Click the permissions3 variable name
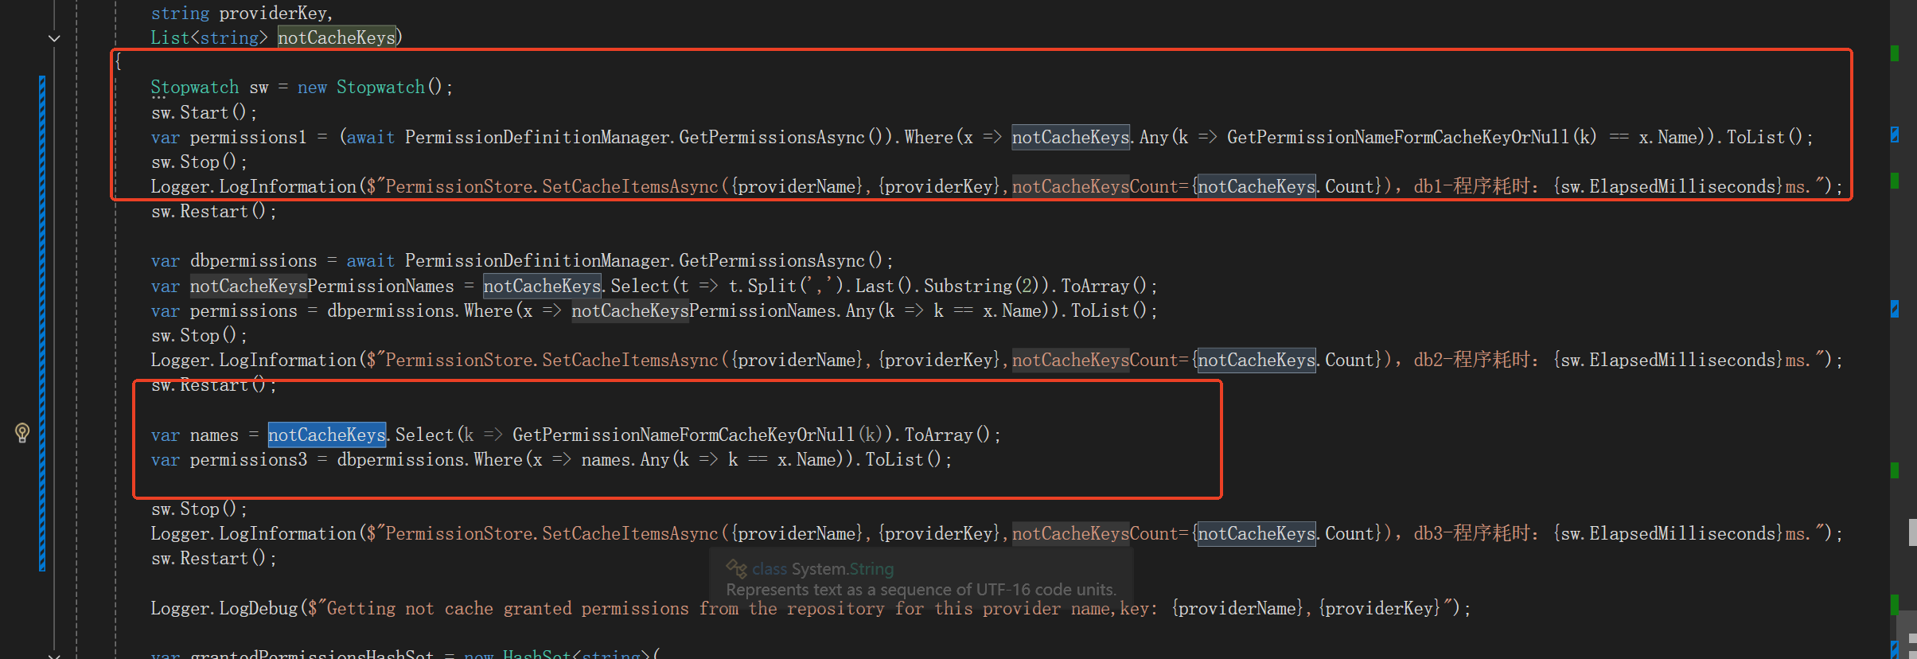The image size is (1917, 659). click(247, 460)
